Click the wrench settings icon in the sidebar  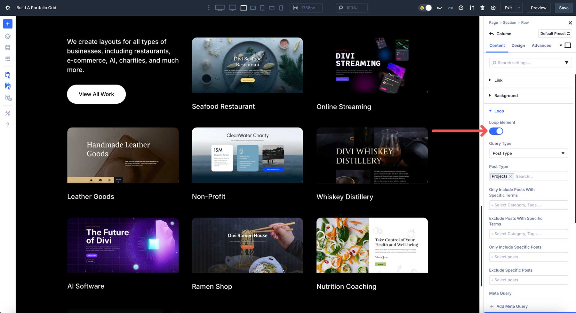[x=8, y=113]
